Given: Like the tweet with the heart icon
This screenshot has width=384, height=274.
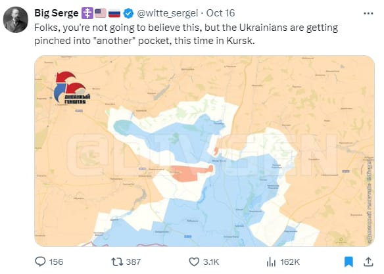Looking at the screenshot, I should [194, 262].
